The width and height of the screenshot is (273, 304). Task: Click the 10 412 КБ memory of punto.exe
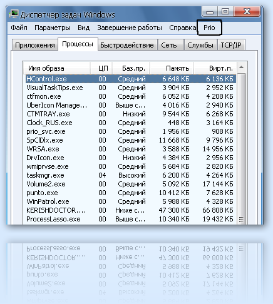point(174,193)
